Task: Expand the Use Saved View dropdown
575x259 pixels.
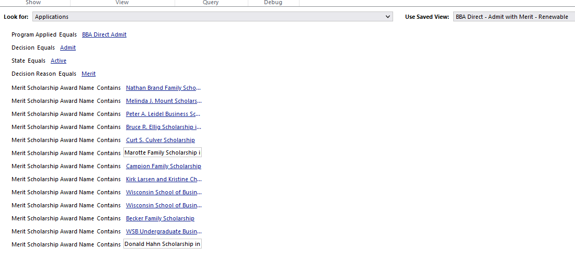Action: click(x=514, y=17)
